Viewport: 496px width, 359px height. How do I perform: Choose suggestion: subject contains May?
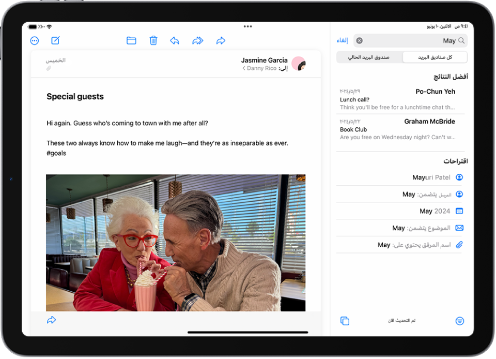pyautogui.click(x=400, y=228)
